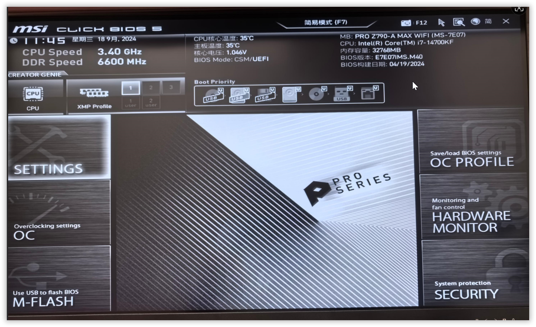This screenshot has width=536, height=327.
Task: Select the USB key boot device icon
Action: click(343, 93)
